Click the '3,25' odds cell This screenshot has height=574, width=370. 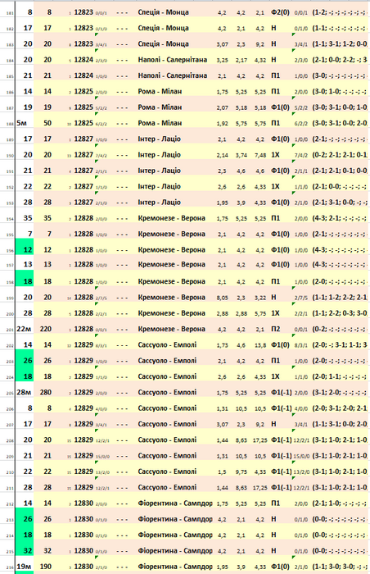point(222,61)
